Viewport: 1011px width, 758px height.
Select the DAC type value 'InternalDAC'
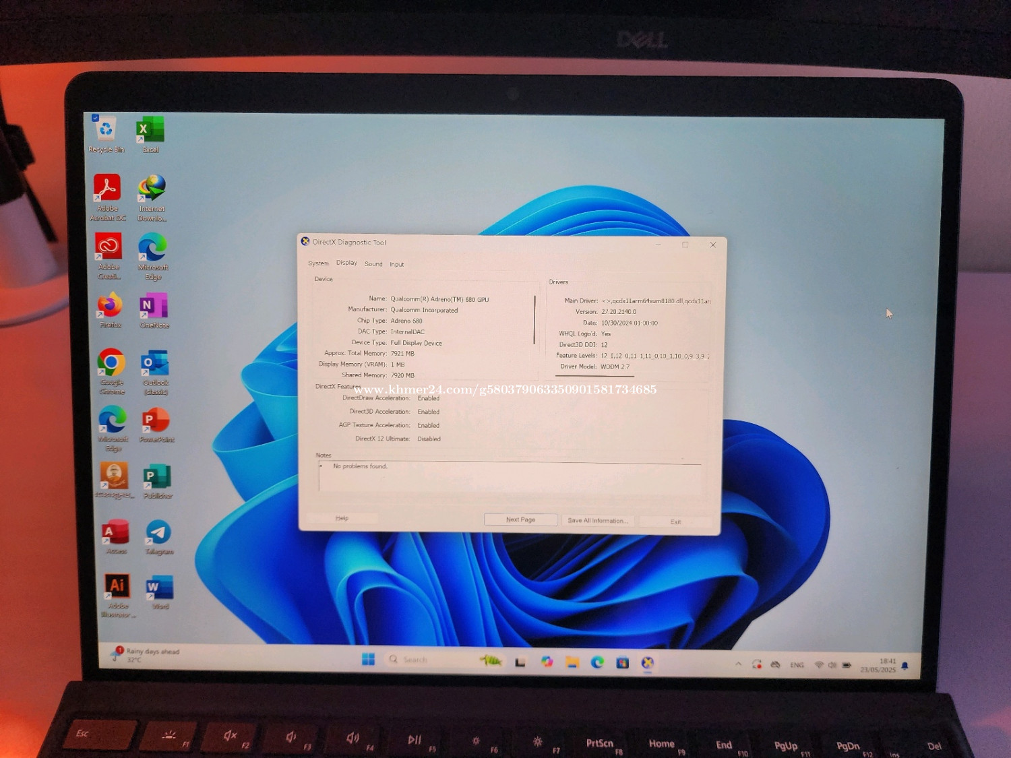click(407, 331)
